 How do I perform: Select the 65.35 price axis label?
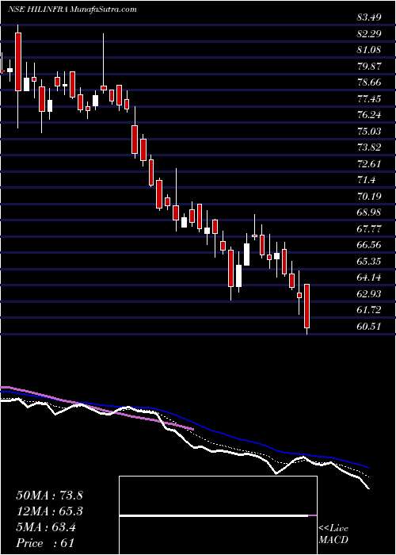point(369,262)
